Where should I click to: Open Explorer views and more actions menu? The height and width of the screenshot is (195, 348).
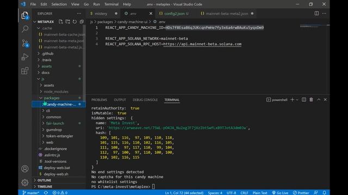tap(79, 14)
